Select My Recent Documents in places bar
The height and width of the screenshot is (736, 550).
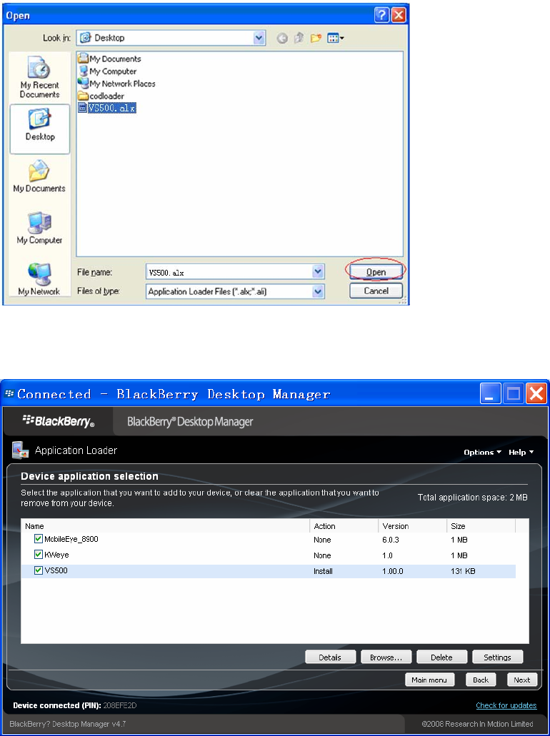pos(39,77)
